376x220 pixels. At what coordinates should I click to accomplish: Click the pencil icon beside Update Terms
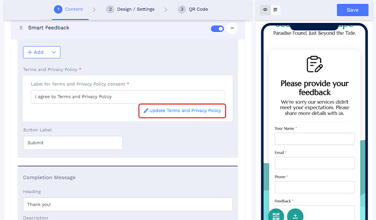click(x=146, y=111)
